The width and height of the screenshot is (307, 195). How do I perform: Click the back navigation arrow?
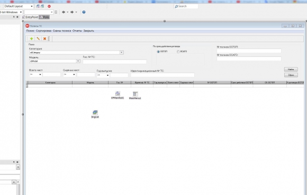coord(64,12)
